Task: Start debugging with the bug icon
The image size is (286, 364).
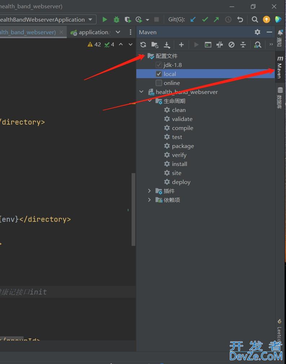Action: (116, 19)
